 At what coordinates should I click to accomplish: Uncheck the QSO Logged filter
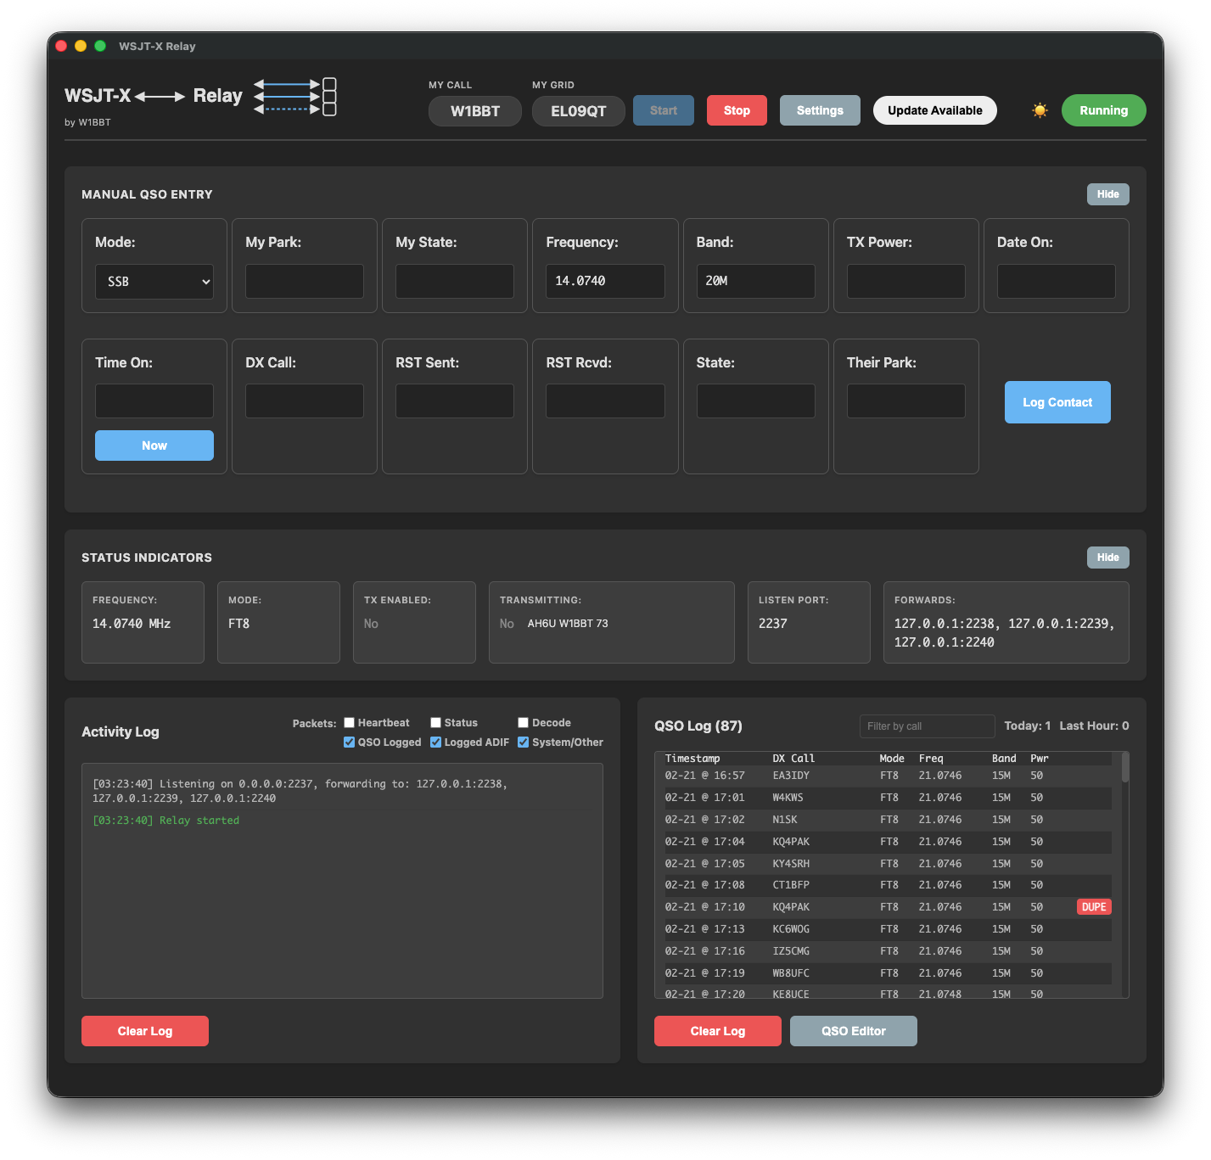349,742
